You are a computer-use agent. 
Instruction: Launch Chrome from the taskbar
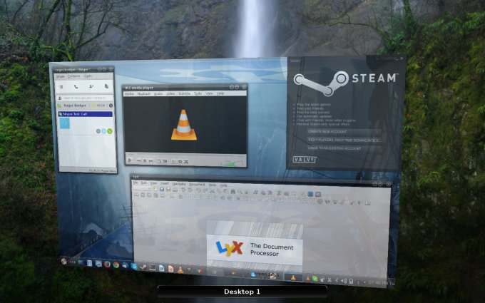point(116,265)
